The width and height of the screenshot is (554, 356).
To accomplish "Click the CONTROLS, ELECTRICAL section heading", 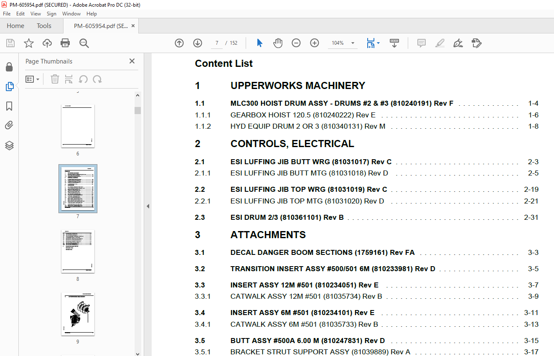I will click(292, 144).
